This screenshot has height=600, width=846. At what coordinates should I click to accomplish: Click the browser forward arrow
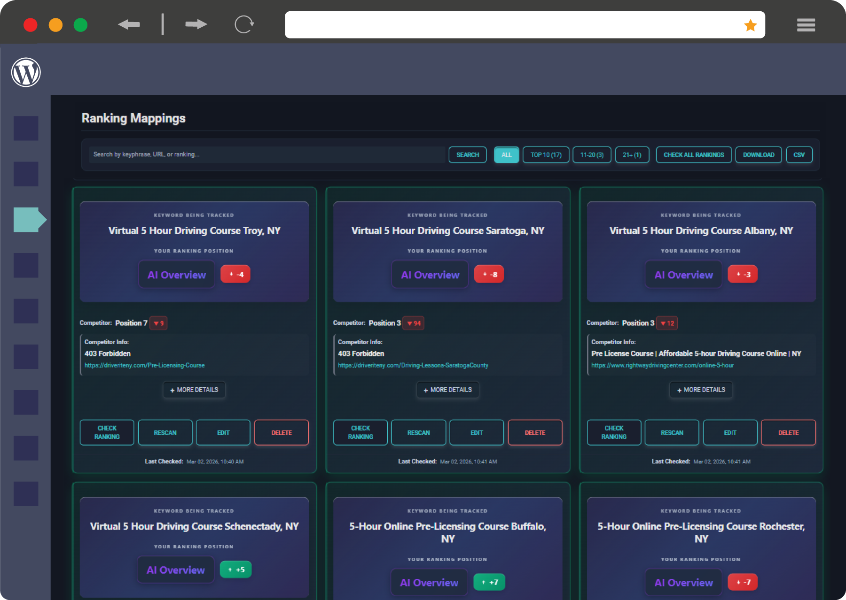196,24
